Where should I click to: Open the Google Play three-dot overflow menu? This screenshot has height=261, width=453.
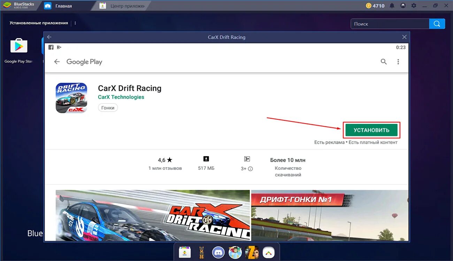pos(398,62)
